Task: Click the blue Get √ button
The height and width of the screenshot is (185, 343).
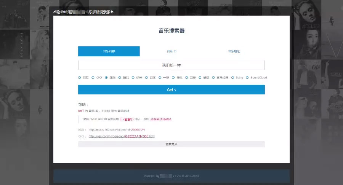Action: 171,90
